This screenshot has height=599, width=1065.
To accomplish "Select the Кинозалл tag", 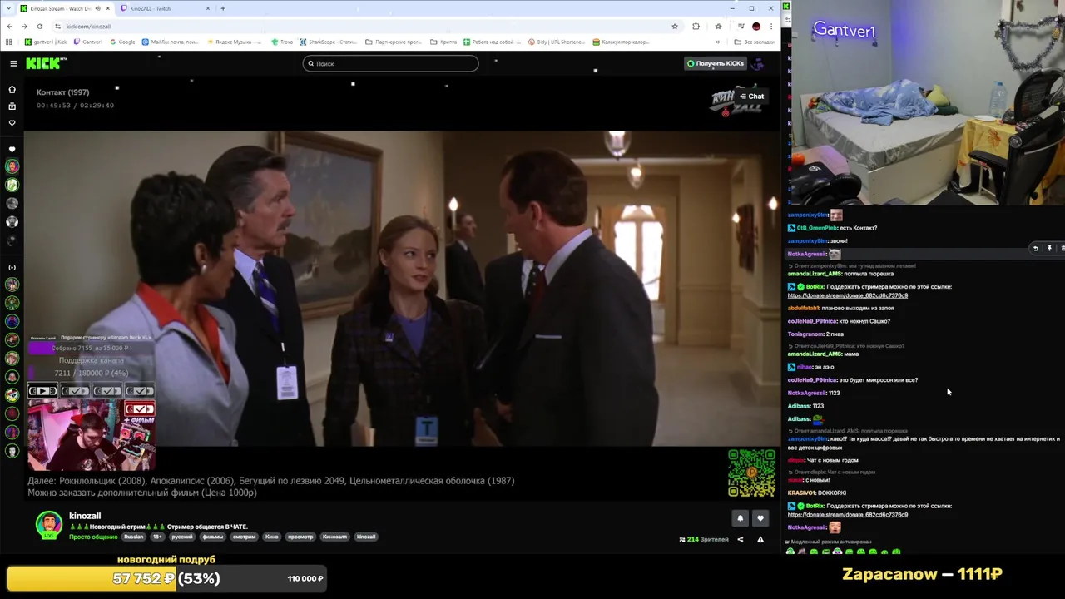I will (x=334, y=537).
